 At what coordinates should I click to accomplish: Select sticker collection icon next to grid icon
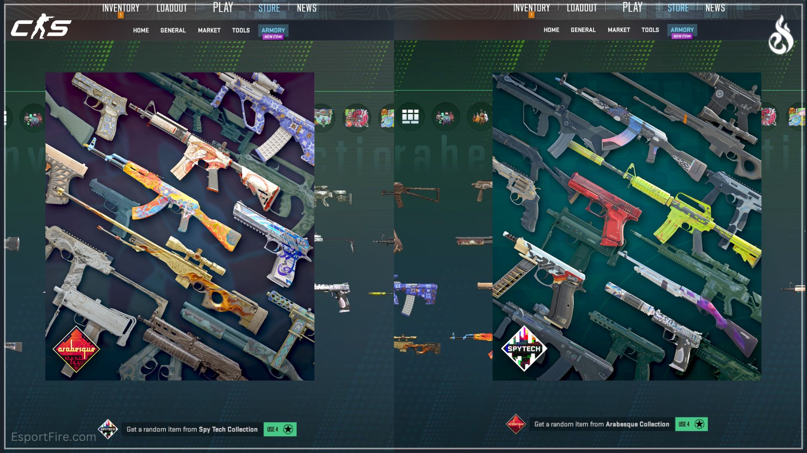pyautogui.click(x=445, y=117)
